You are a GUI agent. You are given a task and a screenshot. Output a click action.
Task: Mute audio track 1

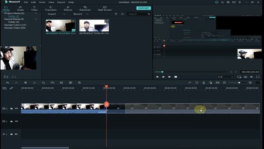click(16, 134)
